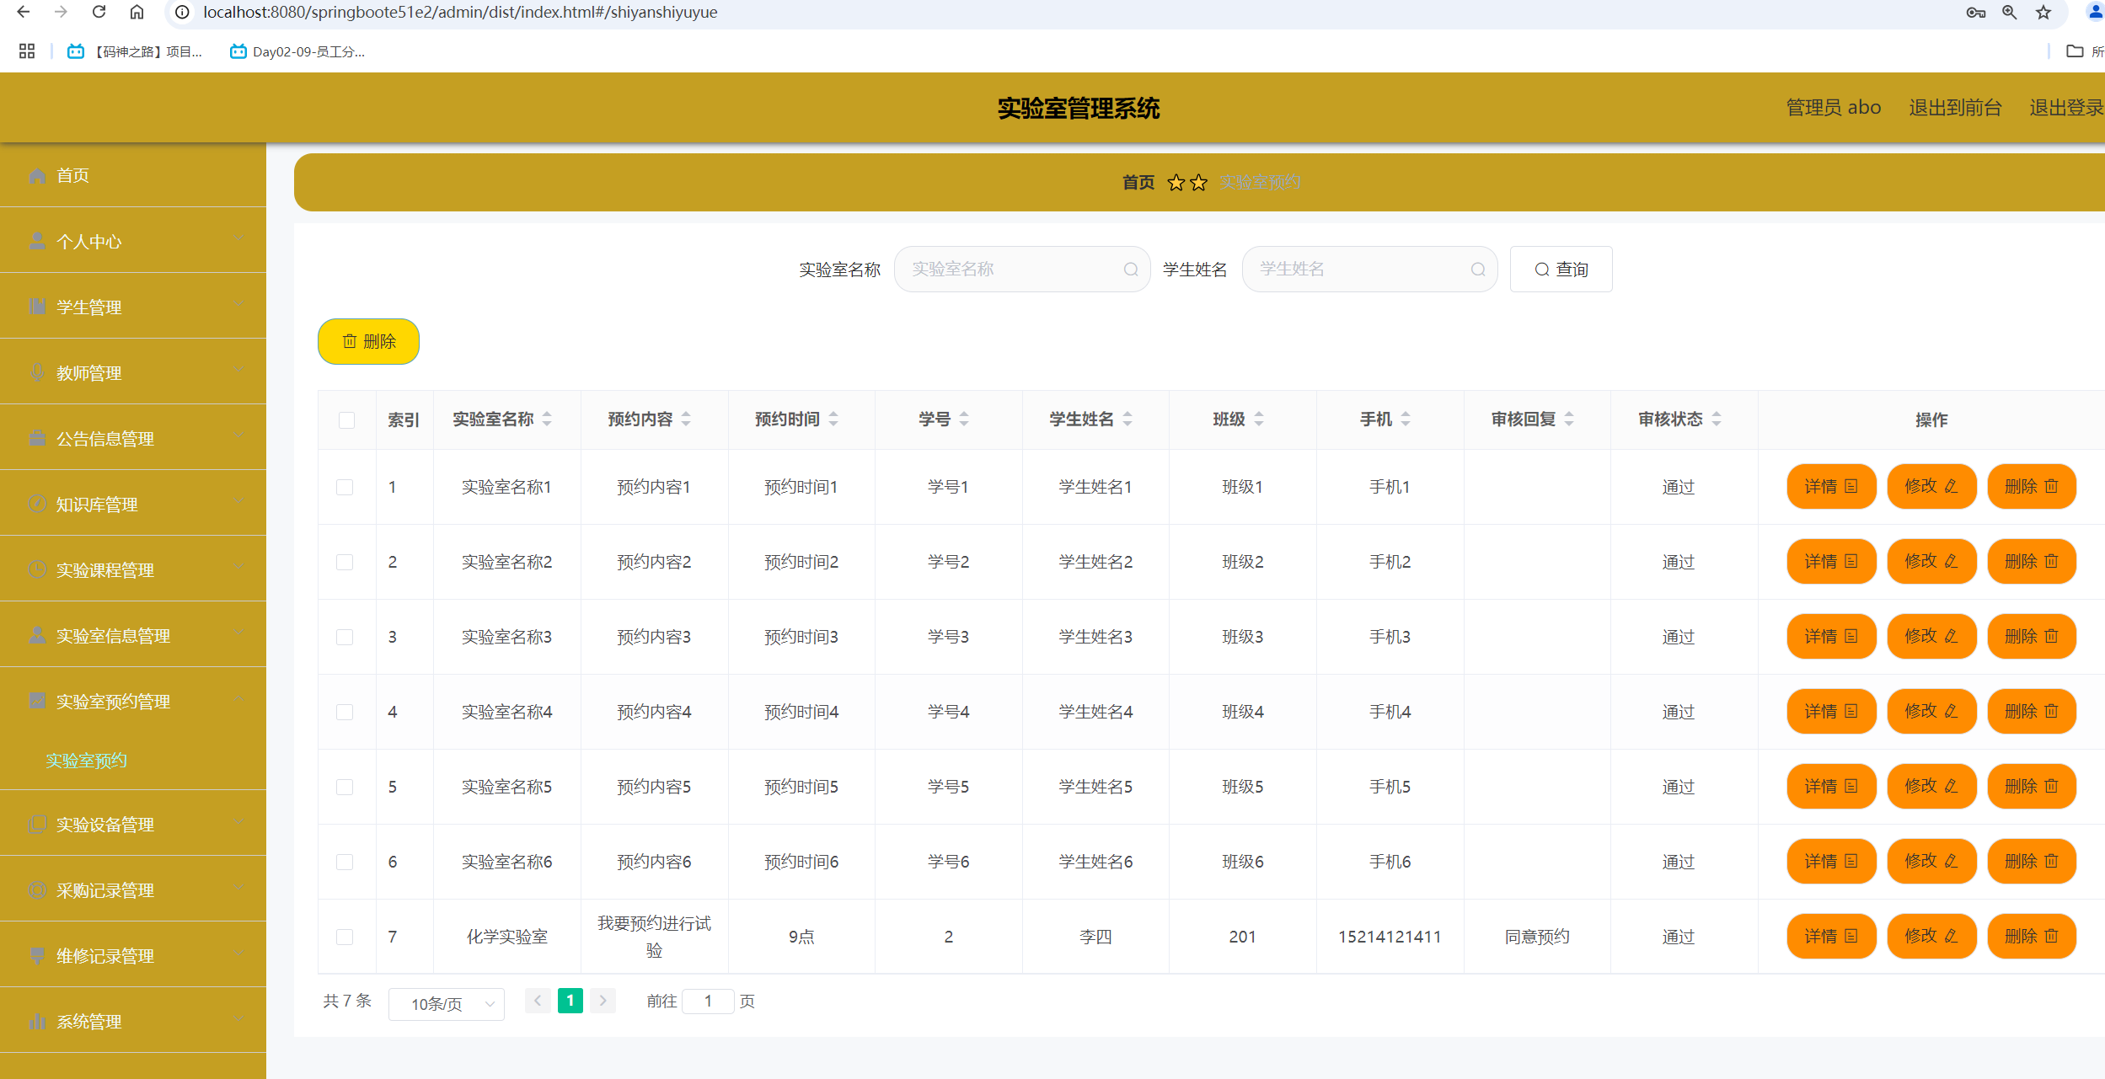Click the magnifier icon inside 实验室名称 search field
Image resolution: width=2105 pixels, height=1079 pixels.
point(1131,269)
